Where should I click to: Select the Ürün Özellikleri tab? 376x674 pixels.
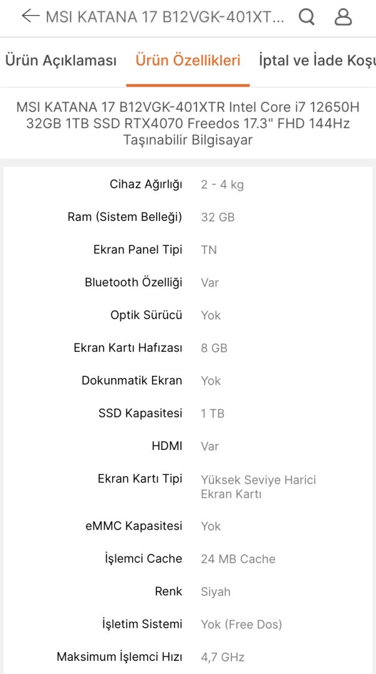(188, 61)
